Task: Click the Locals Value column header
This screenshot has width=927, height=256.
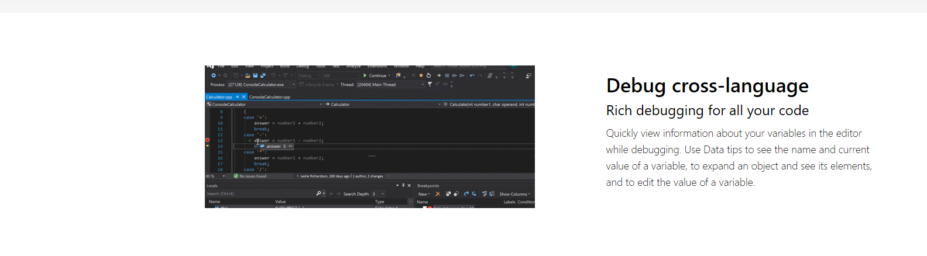Action: point(280,202)
